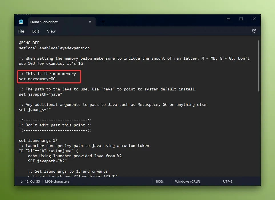Screen dimensions: 275x200
Task: Click the zoom level indicator showing 100%
Action: coord(159,181)
